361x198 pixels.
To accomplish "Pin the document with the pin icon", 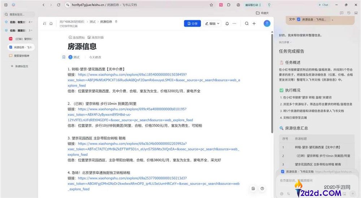I will [x=116, y=22].
